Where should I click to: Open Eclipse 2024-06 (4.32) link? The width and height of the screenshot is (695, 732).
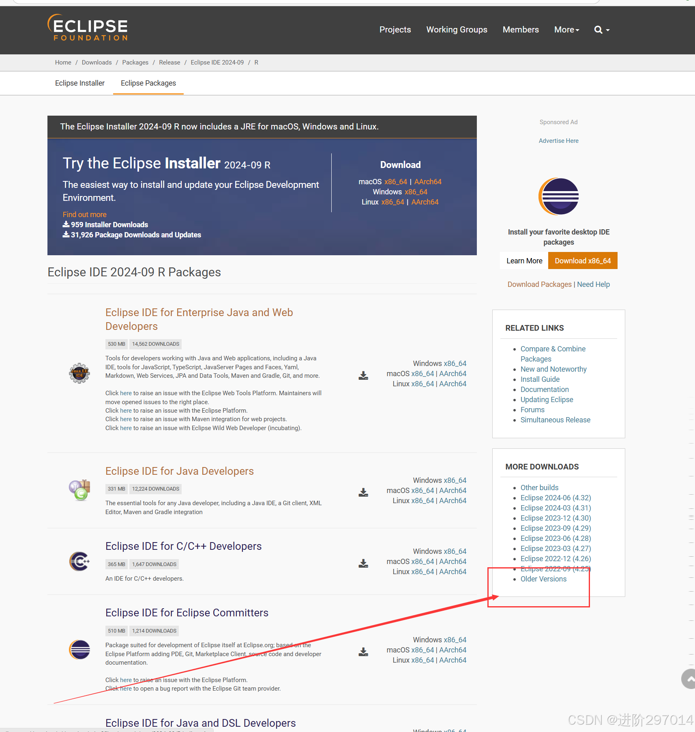coord(556,498)
